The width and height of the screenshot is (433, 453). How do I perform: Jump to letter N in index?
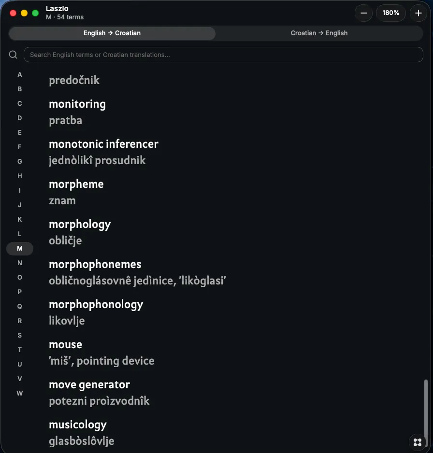coord(20,263)
